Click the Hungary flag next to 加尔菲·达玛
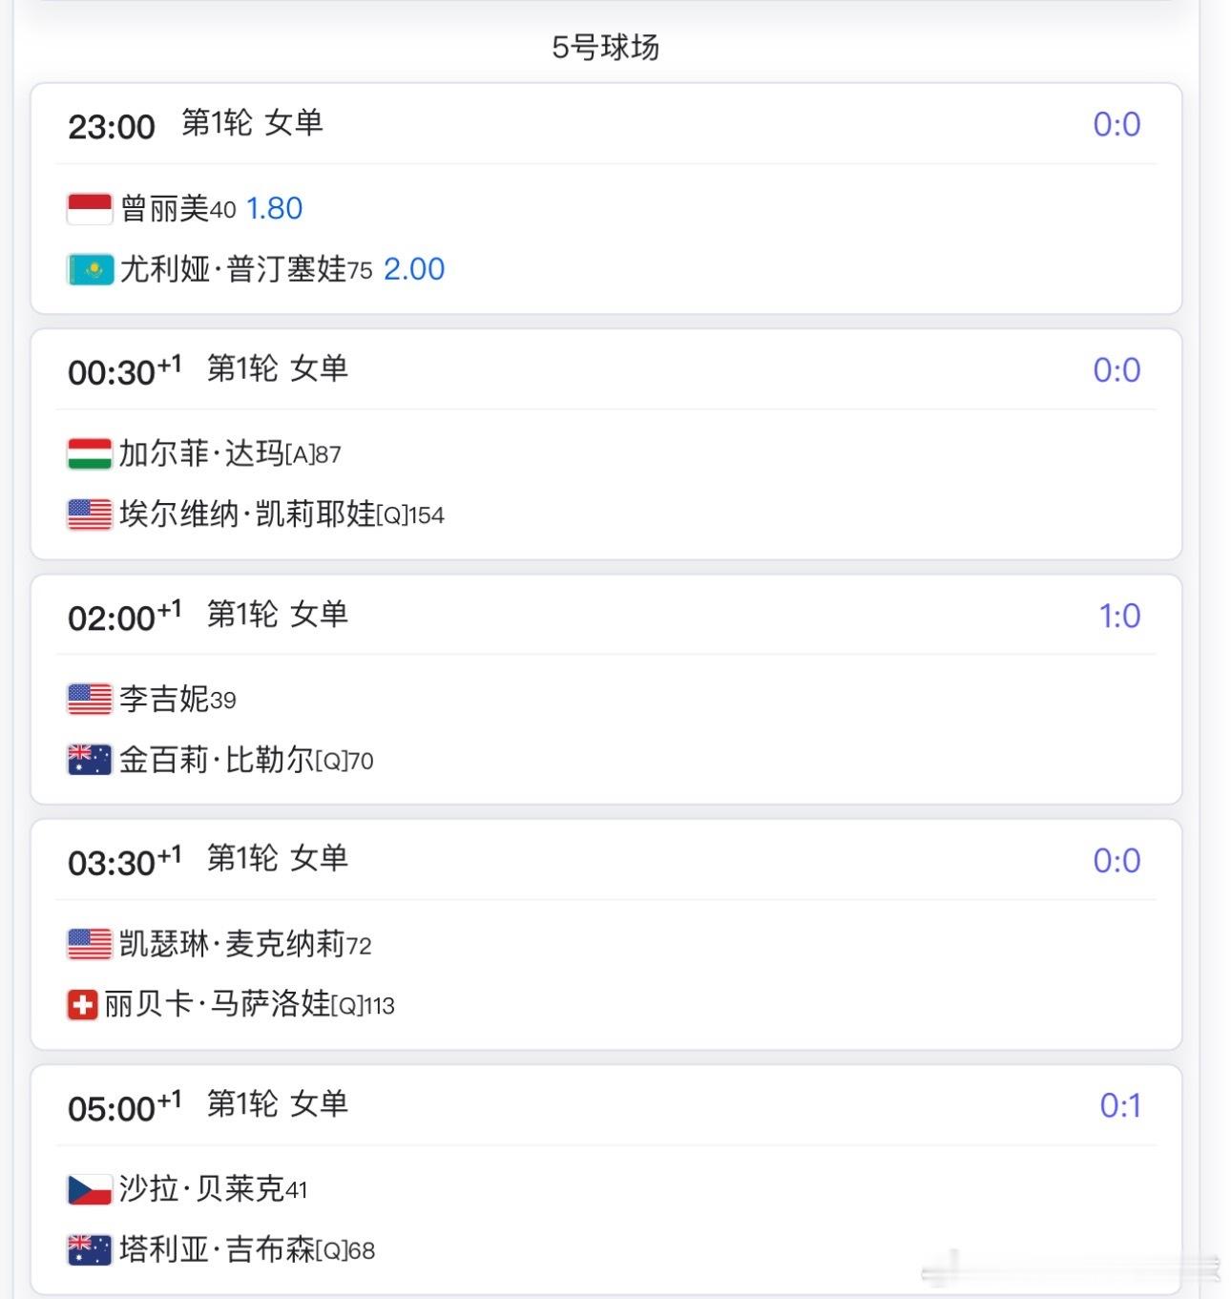 pos(90,453)
